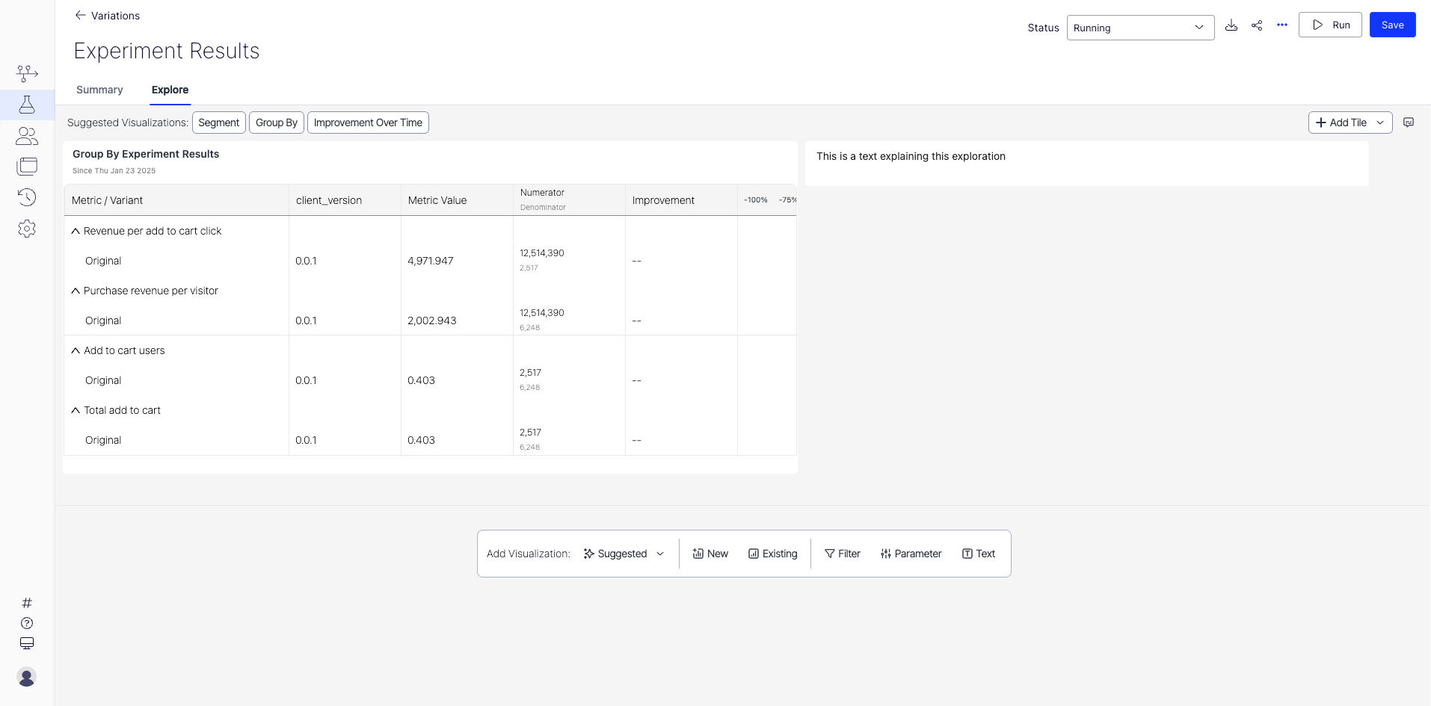Open the settings gear icon in sidebar
Viewport: 1431px width, 706px height.
[x=27, y=229]
